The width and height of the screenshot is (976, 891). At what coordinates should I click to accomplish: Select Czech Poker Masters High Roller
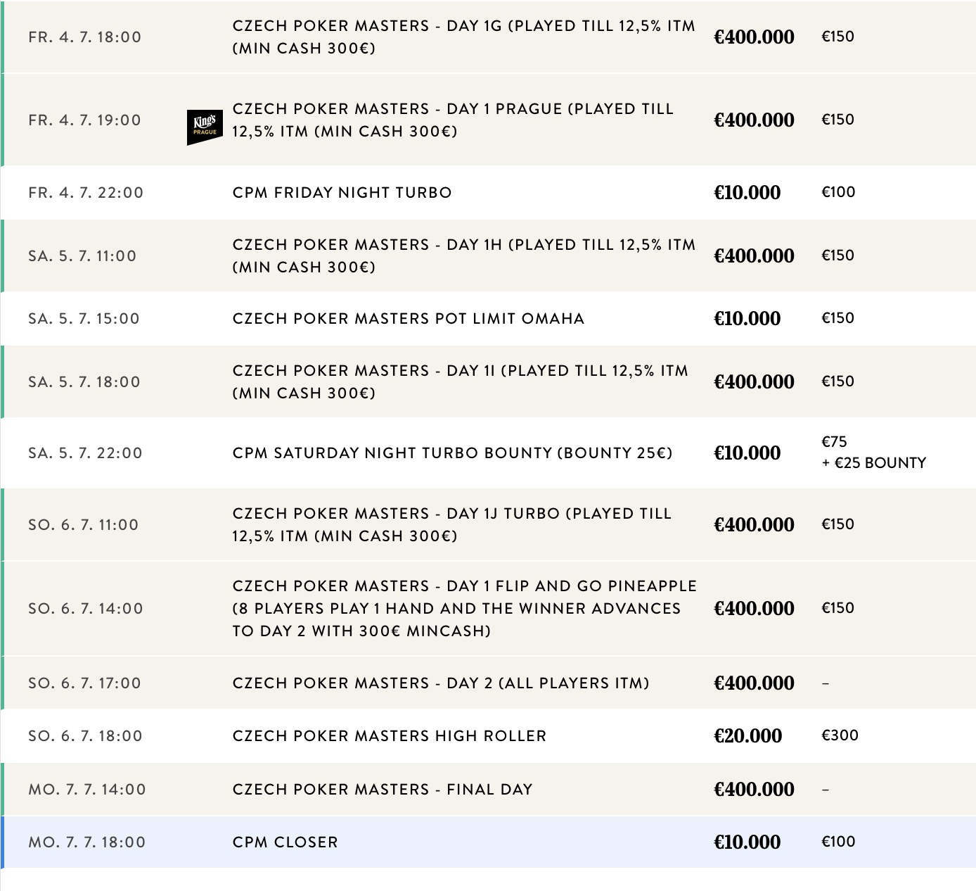(x=389, y=735)
